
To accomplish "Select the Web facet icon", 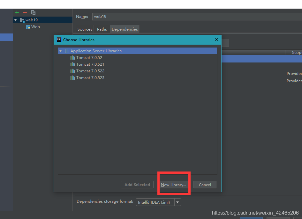I will [x=28, y=27].
